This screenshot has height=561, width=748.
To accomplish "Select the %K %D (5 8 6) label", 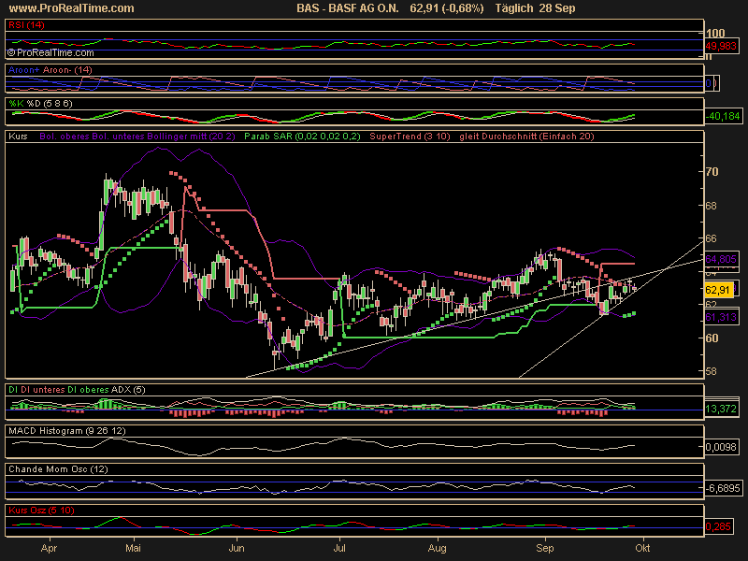I will [x=40, y=103].
